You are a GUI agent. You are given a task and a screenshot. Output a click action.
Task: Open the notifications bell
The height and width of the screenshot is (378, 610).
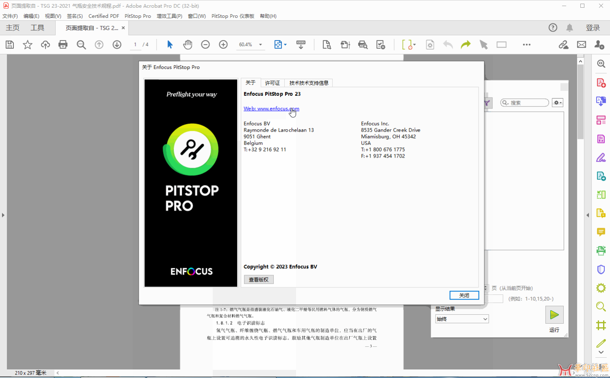[x=570, y=28]
